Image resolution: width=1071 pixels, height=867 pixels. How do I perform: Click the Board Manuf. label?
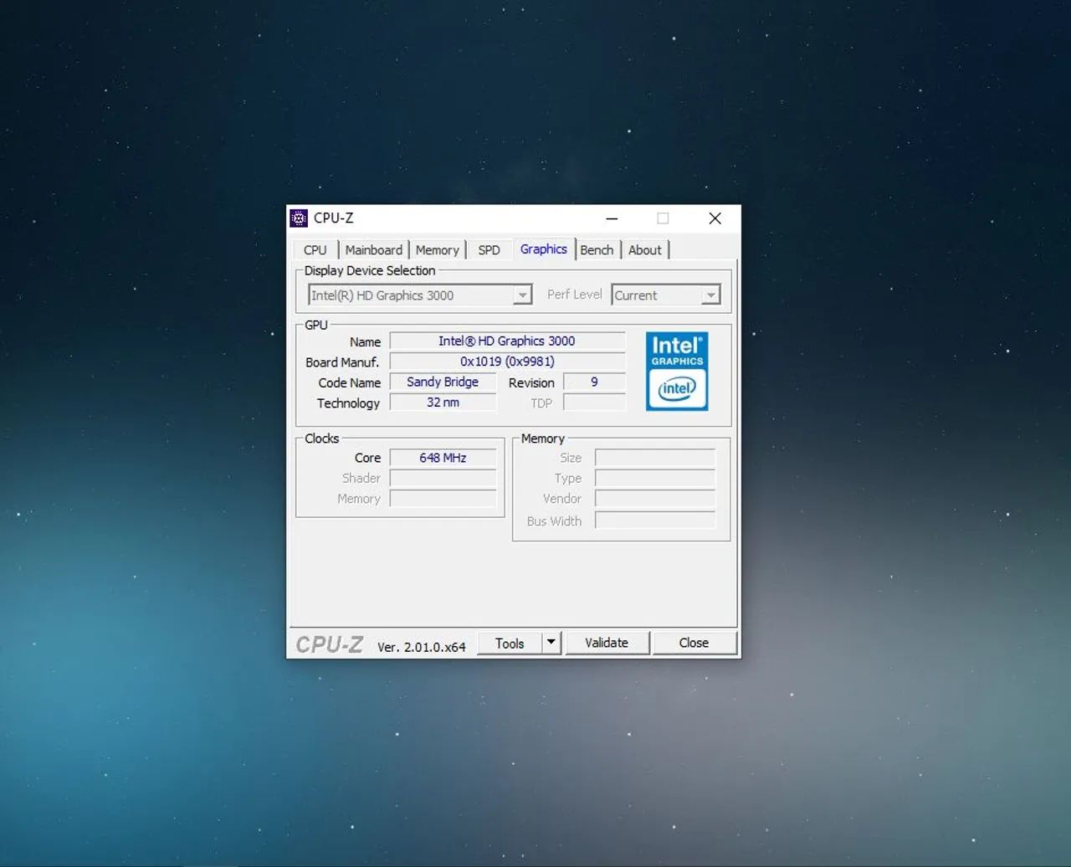point(342,362)
